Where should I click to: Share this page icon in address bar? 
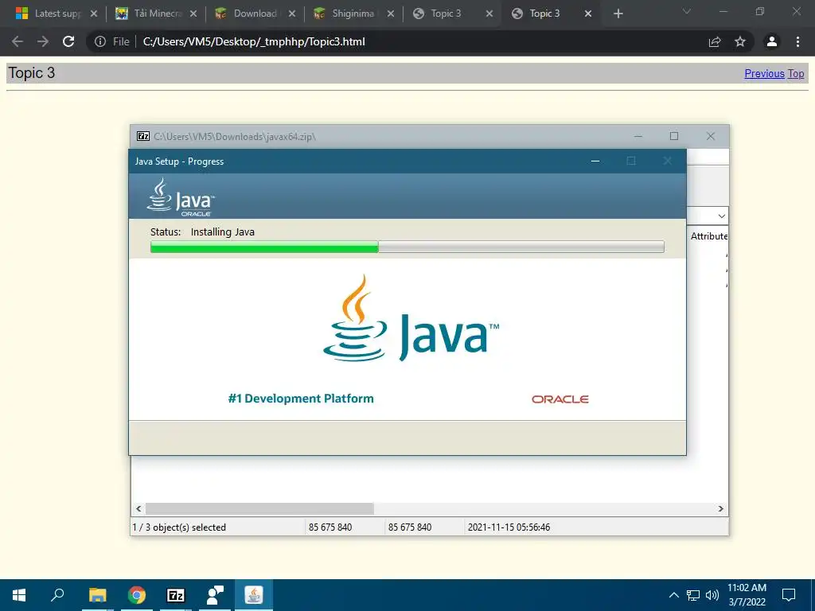[x=715, y=41]
